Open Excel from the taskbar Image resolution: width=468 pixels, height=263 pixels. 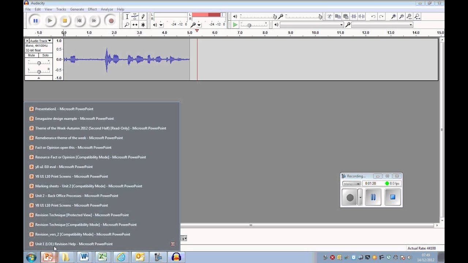click(x=102, y=257)
